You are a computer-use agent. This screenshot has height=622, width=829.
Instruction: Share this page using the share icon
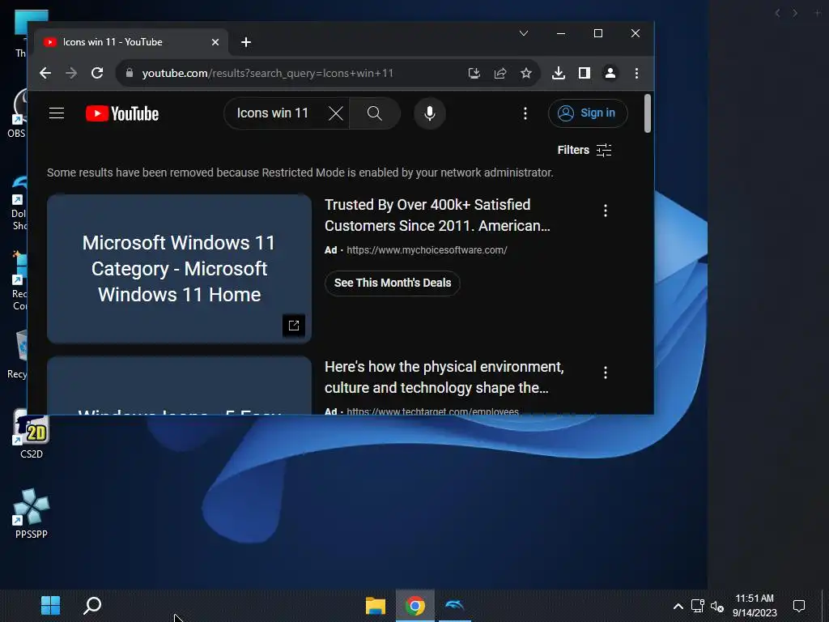500,73
